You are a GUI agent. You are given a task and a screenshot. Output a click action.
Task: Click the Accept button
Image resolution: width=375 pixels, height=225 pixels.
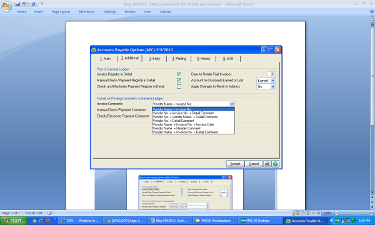235,164
